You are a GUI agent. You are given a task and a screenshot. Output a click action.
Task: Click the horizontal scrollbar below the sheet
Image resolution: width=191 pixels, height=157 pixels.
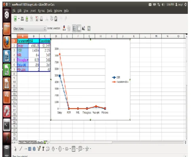coord(117,142)
